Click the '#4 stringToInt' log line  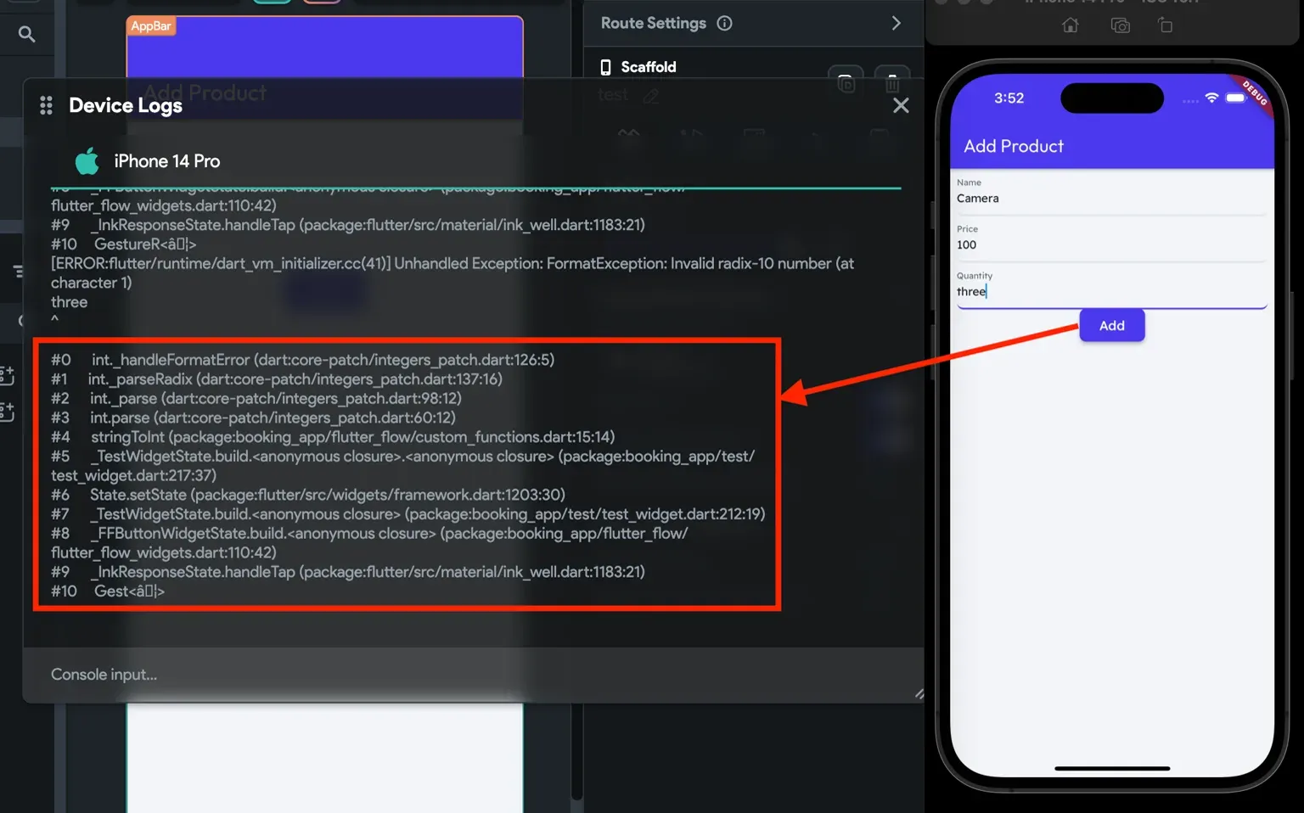333,437
